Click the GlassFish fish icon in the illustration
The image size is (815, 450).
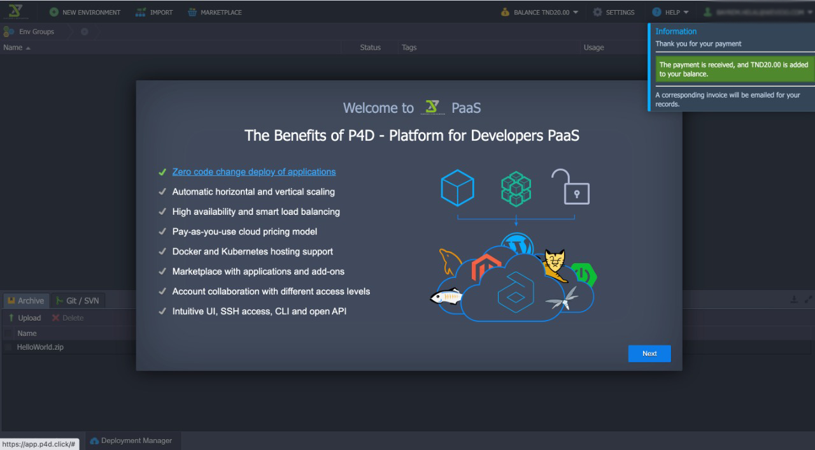[446, 296]
